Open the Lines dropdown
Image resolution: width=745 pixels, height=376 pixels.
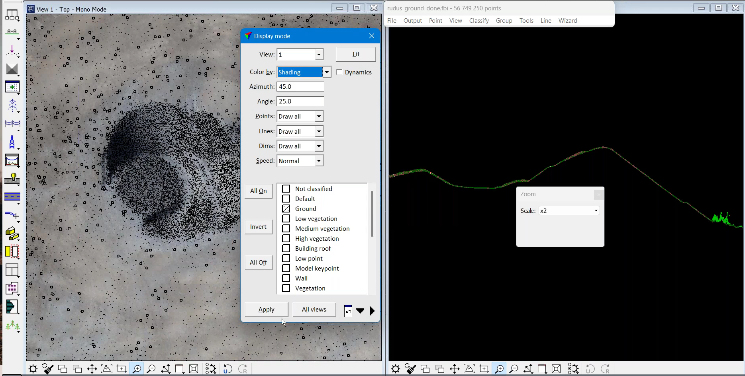(x=319, y=131)
